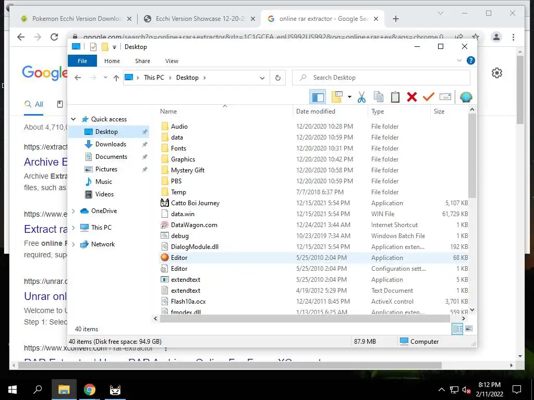Select Music in the navigation pane
Viewport: 534px width, 400px height.
tap(104, 182)
